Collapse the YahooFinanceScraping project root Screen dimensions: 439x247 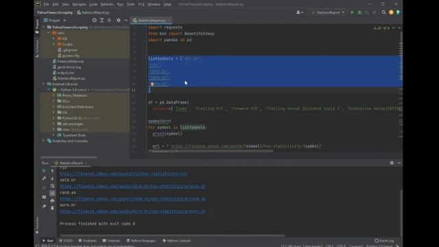(43, 27)
